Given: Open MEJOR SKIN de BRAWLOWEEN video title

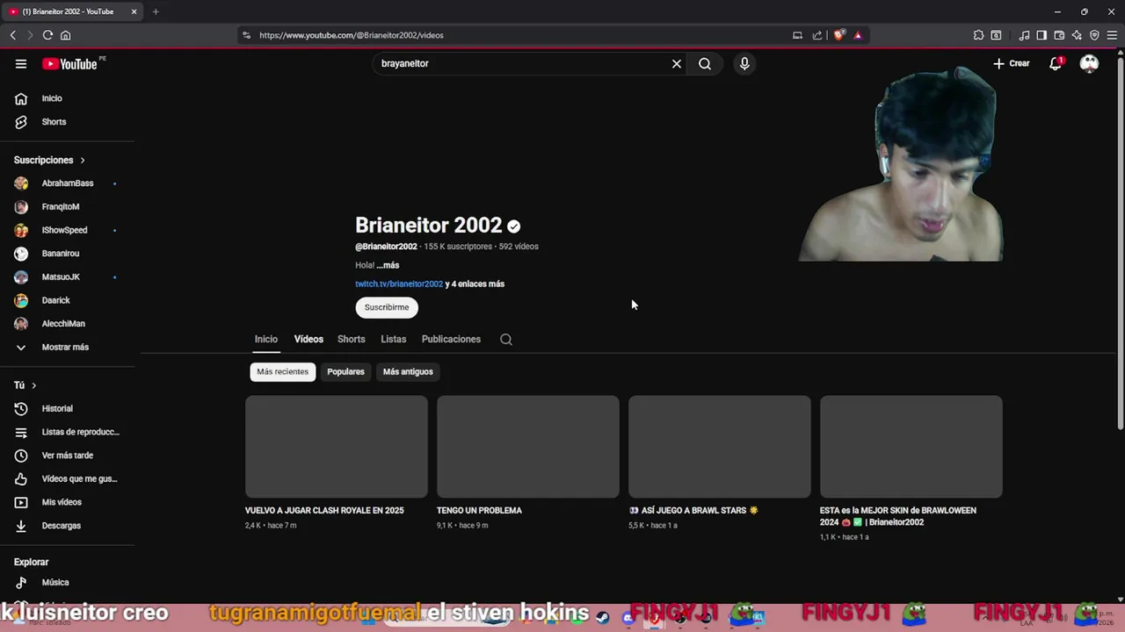Looking at the screenshot, I should [x=898, y=516].
